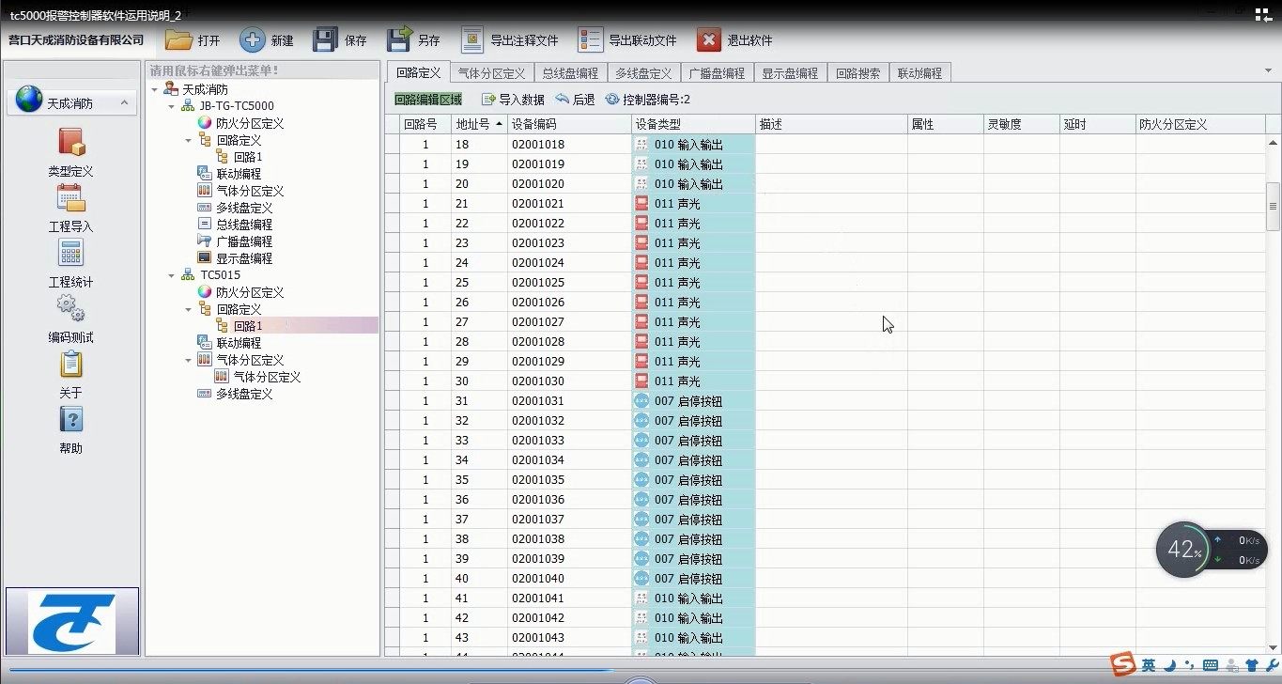
Task: Switch to the 总线盘编程 tab
Action: click(x=570, y=73)
